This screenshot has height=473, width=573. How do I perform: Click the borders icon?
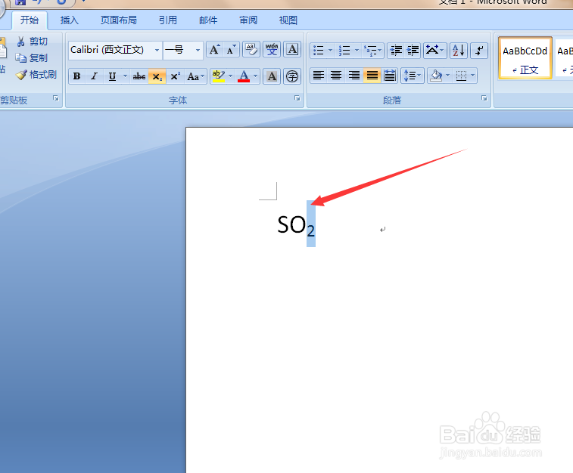coord(461,76)
